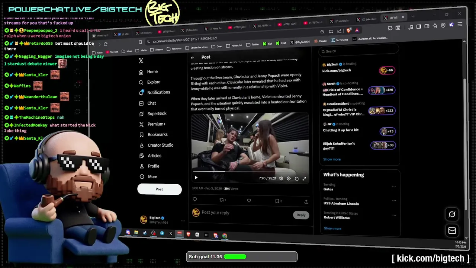This screenshot has height=268, width=476.
Task: Open Telegram from the taskbar
Action: (162, 233)
